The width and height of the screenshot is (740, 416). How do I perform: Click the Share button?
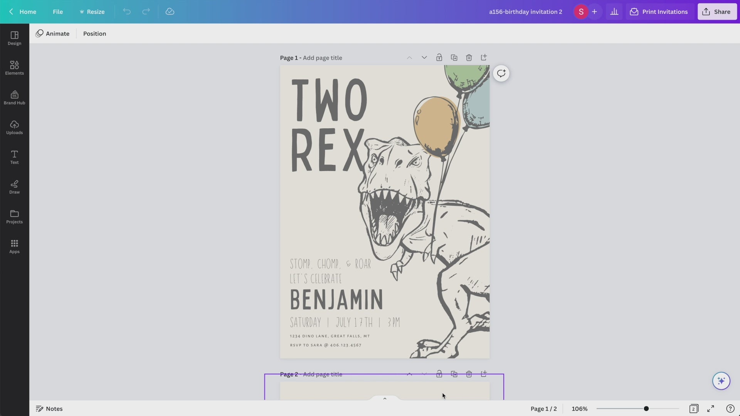point(717,12)
